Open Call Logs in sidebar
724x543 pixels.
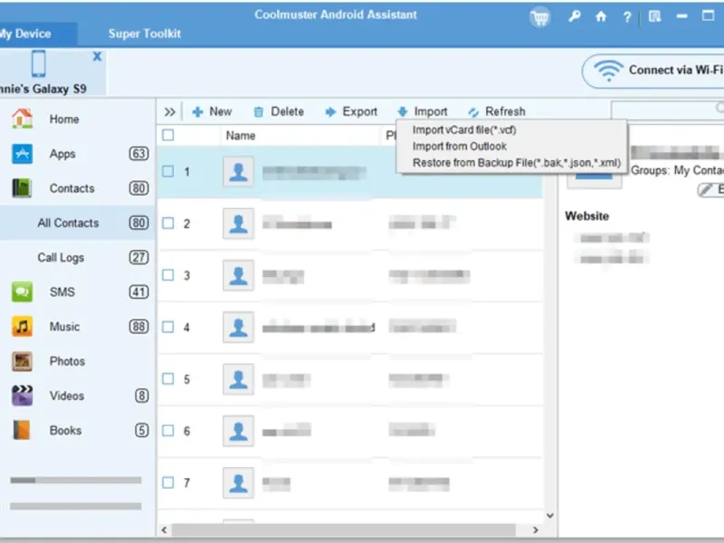click(61, 258)
